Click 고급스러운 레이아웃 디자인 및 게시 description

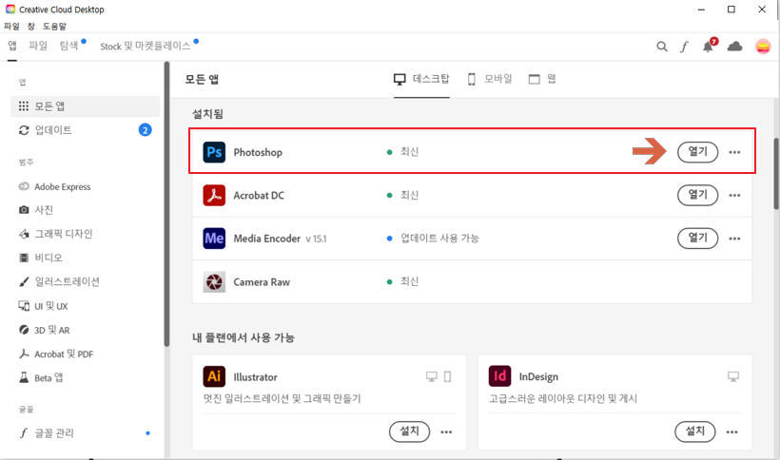[x=563, y=398]
